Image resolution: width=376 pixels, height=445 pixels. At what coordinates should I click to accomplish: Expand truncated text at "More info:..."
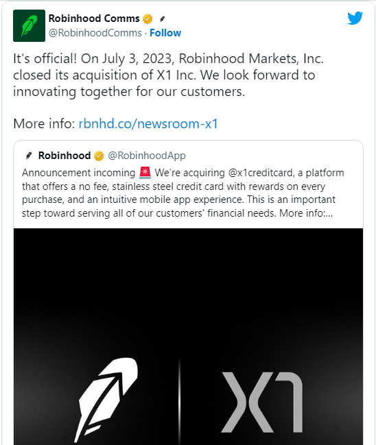click(306, 213)
